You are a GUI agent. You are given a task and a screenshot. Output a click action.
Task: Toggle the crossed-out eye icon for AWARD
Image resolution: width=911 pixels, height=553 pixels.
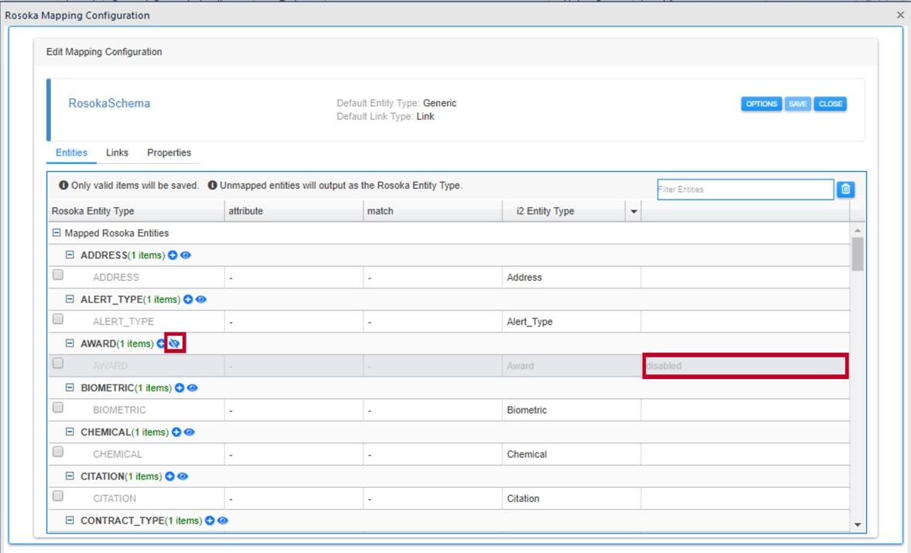tap(174, 343)
